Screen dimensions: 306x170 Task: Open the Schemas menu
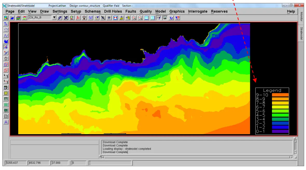pos(93,11)
